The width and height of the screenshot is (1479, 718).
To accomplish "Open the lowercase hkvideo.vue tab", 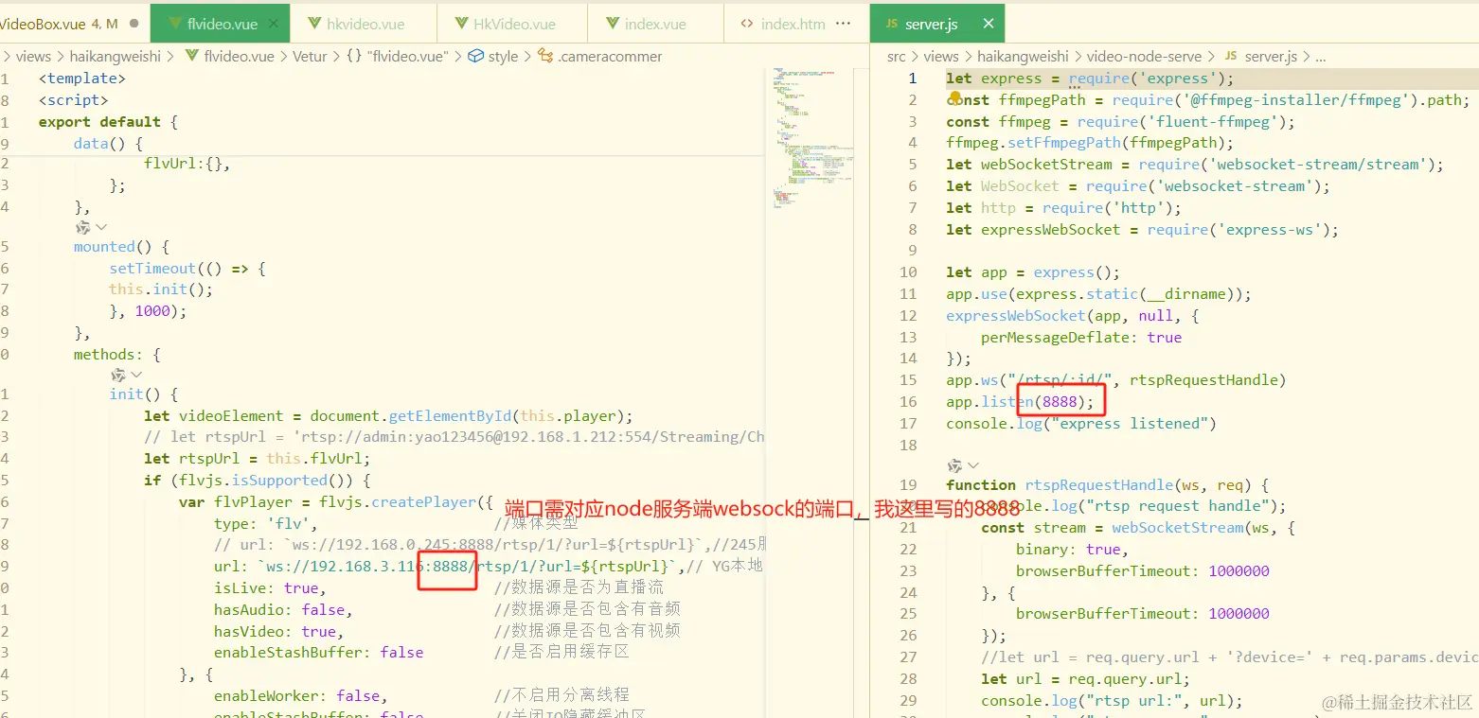I will point(364,24).
